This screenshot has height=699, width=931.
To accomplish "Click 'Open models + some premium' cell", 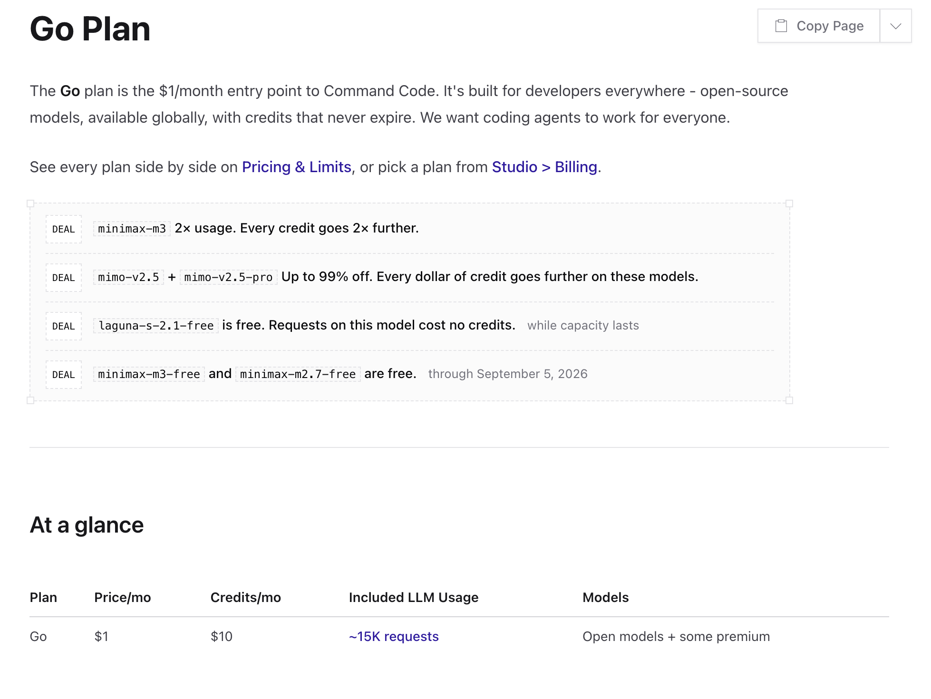I will tap(676, 636).
